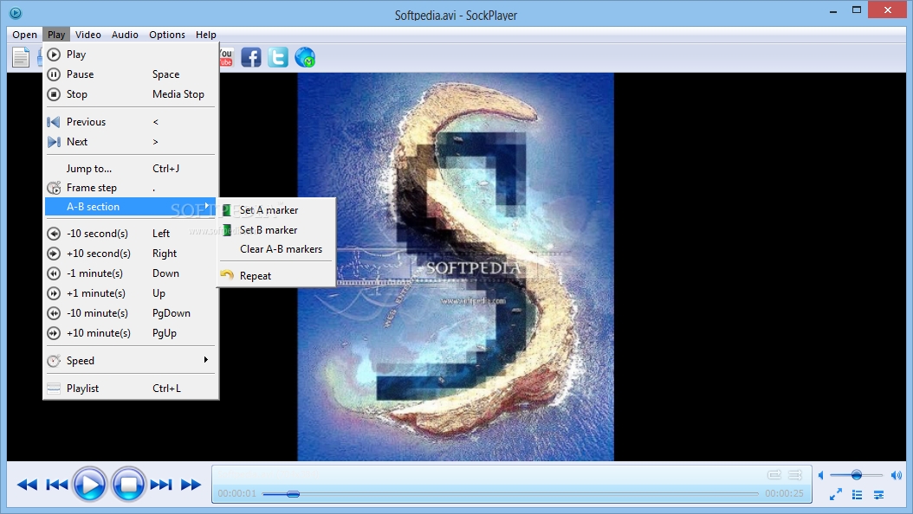The image size is (913, 514).
Task: Click the fast forward double-arrow button
Action: click(x=191, y=485)
